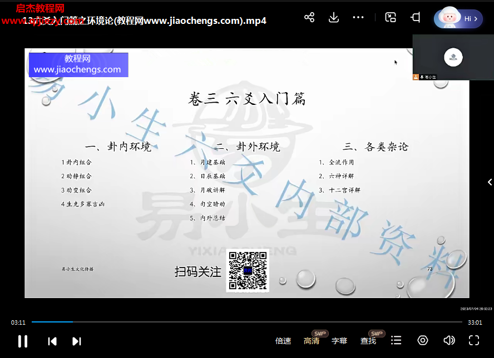Screen dimensions: 494x358
Task: Go to the previous video
Action: [x=52, y=341]
